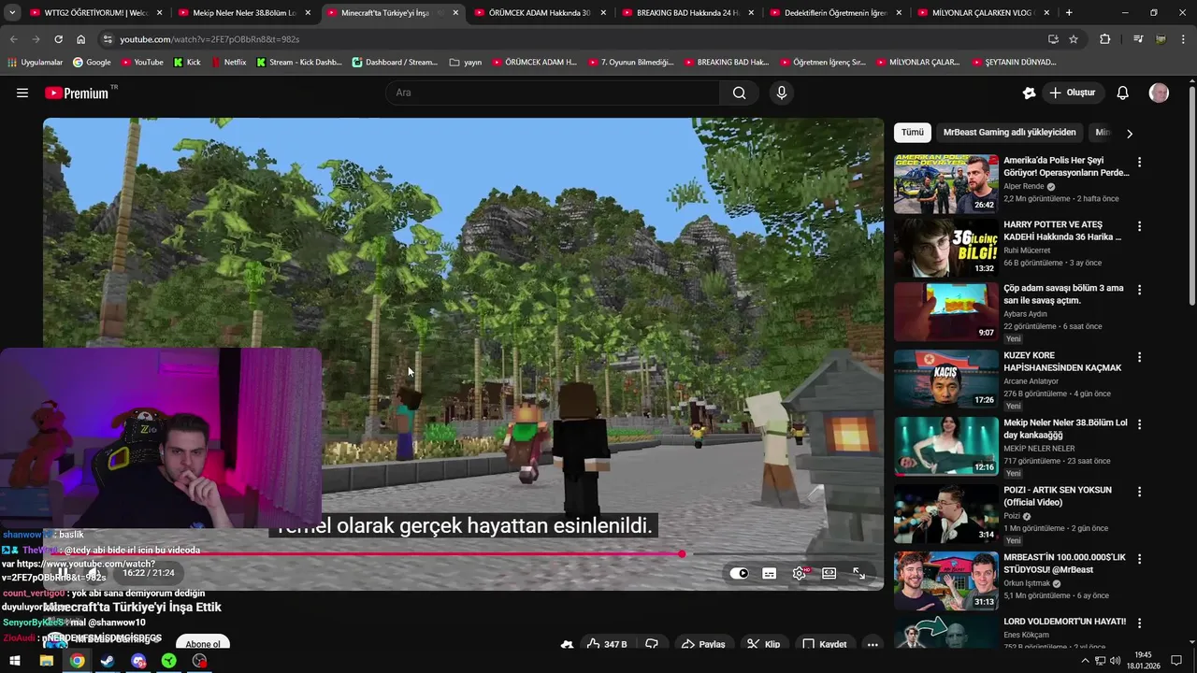1197x673 pixels.
Task: Open the Chrome extensions puzzle icon
Action: coord(1105,39)
